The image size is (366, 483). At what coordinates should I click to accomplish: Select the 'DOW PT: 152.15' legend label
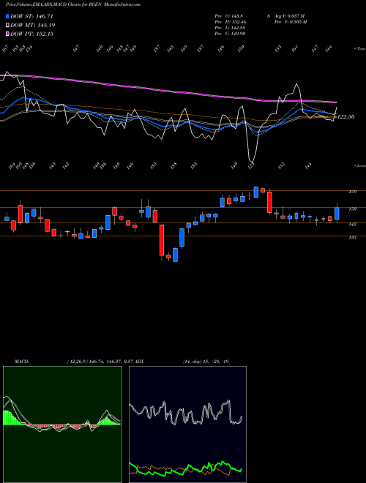(x=31, y=34)
